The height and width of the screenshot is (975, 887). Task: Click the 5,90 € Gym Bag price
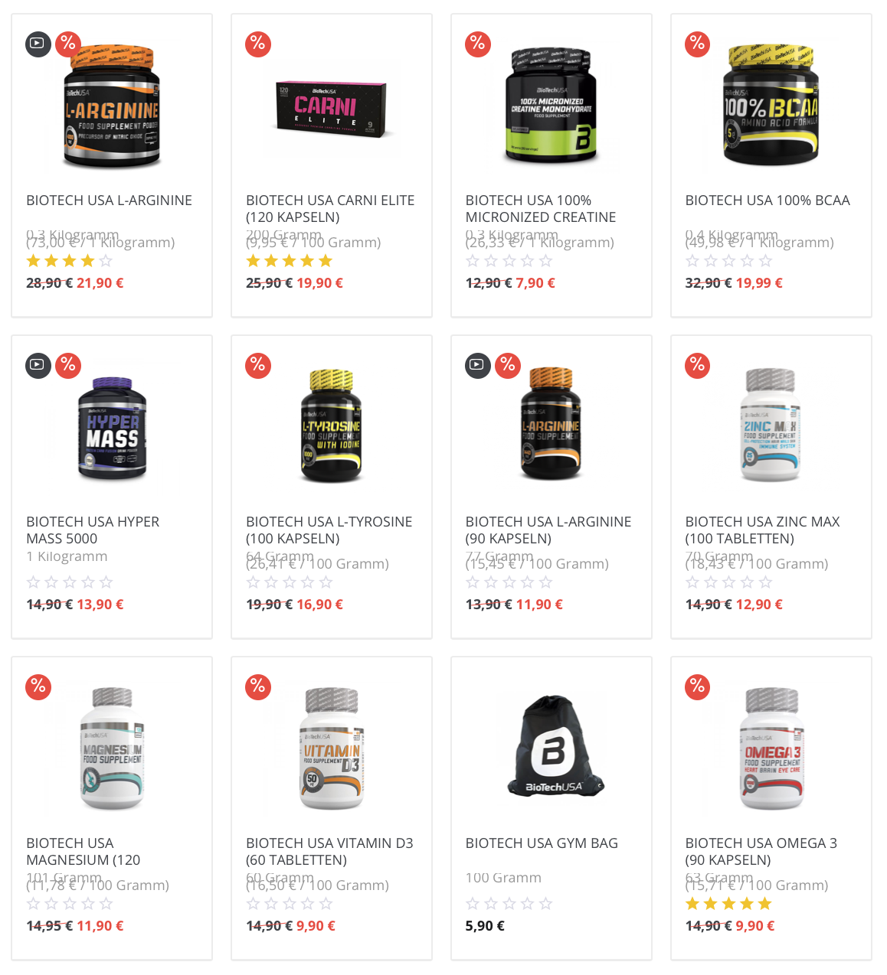(x=485, y=926)
